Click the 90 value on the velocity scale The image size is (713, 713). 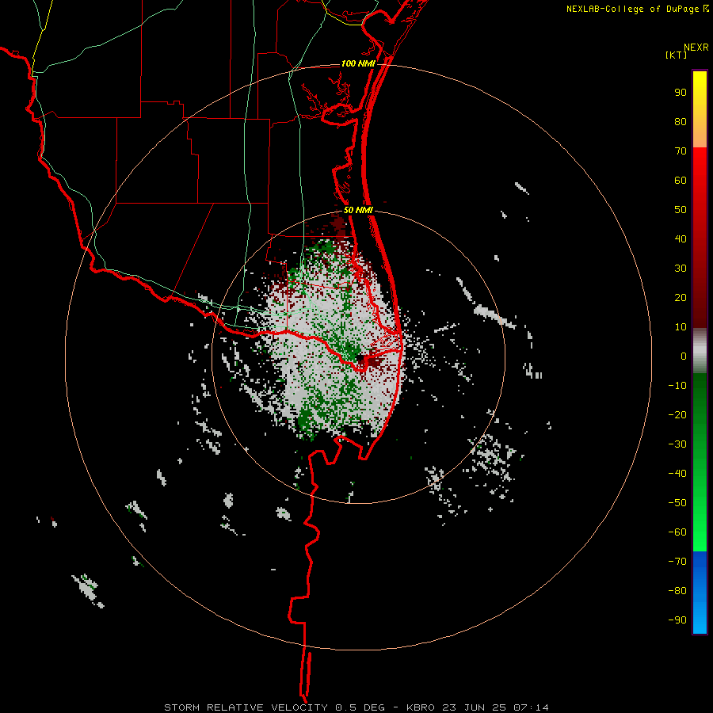[681, 93]
